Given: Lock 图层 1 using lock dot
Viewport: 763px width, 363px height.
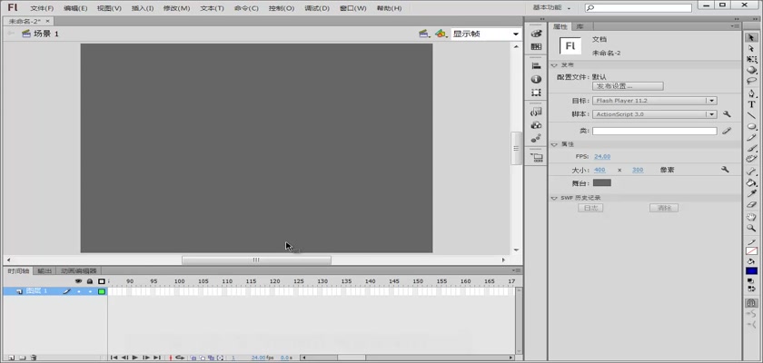Looking at the screenshot, I should 90,291.
